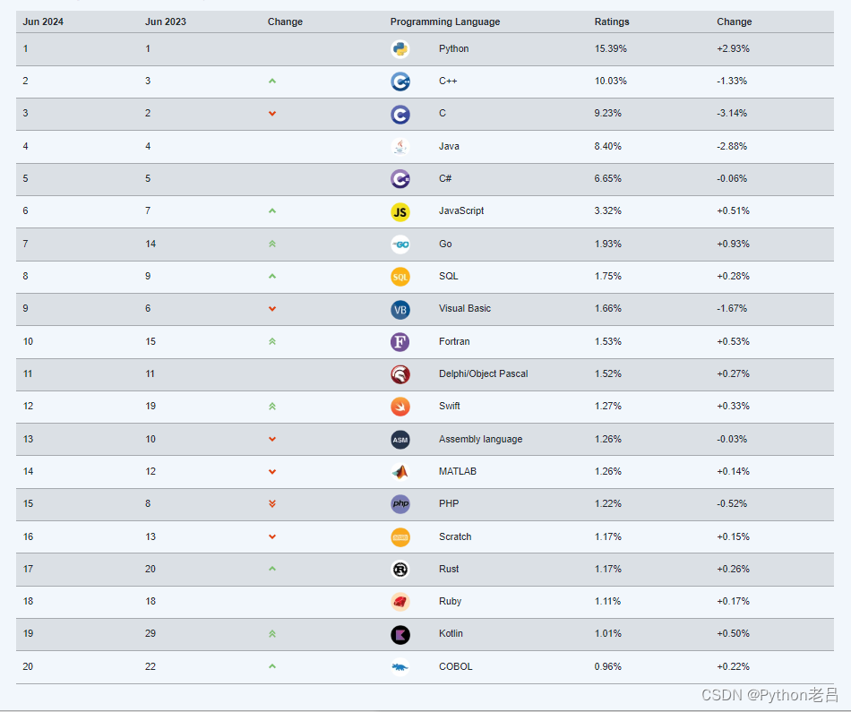The width and height of the screenshot is (851, 712).
Task: Click the Visual Basic VB icon
Action: (400, 309)
